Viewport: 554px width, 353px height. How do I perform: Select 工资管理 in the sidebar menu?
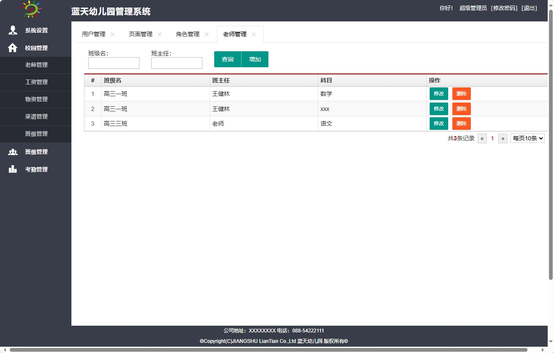tap(36, 82)
